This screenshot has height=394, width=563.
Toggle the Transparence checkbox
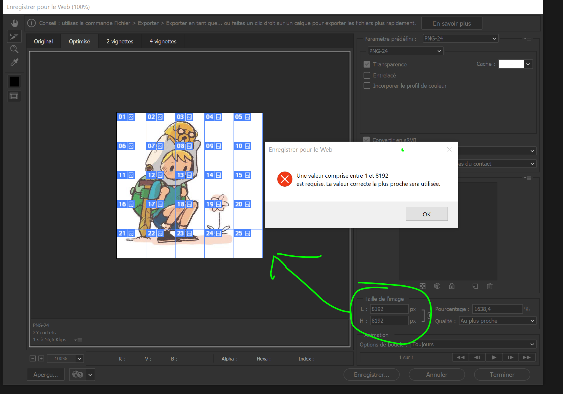pyautogui.click(x=367, y=64)
